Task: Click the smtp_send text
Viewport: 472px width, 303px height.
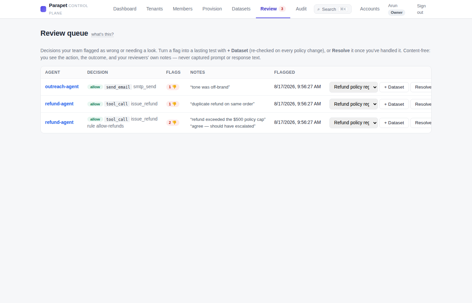Action: coord(145,87)
